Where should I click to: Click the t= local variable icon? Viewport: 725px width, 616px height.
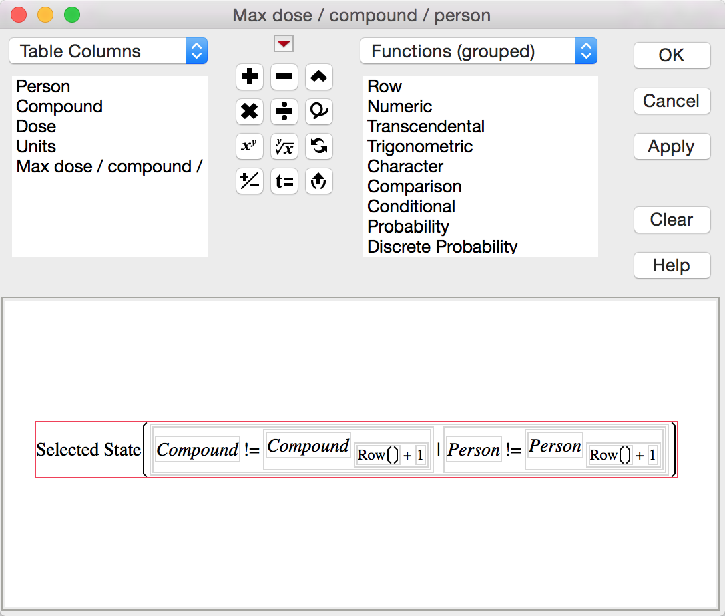coord(284,181)
